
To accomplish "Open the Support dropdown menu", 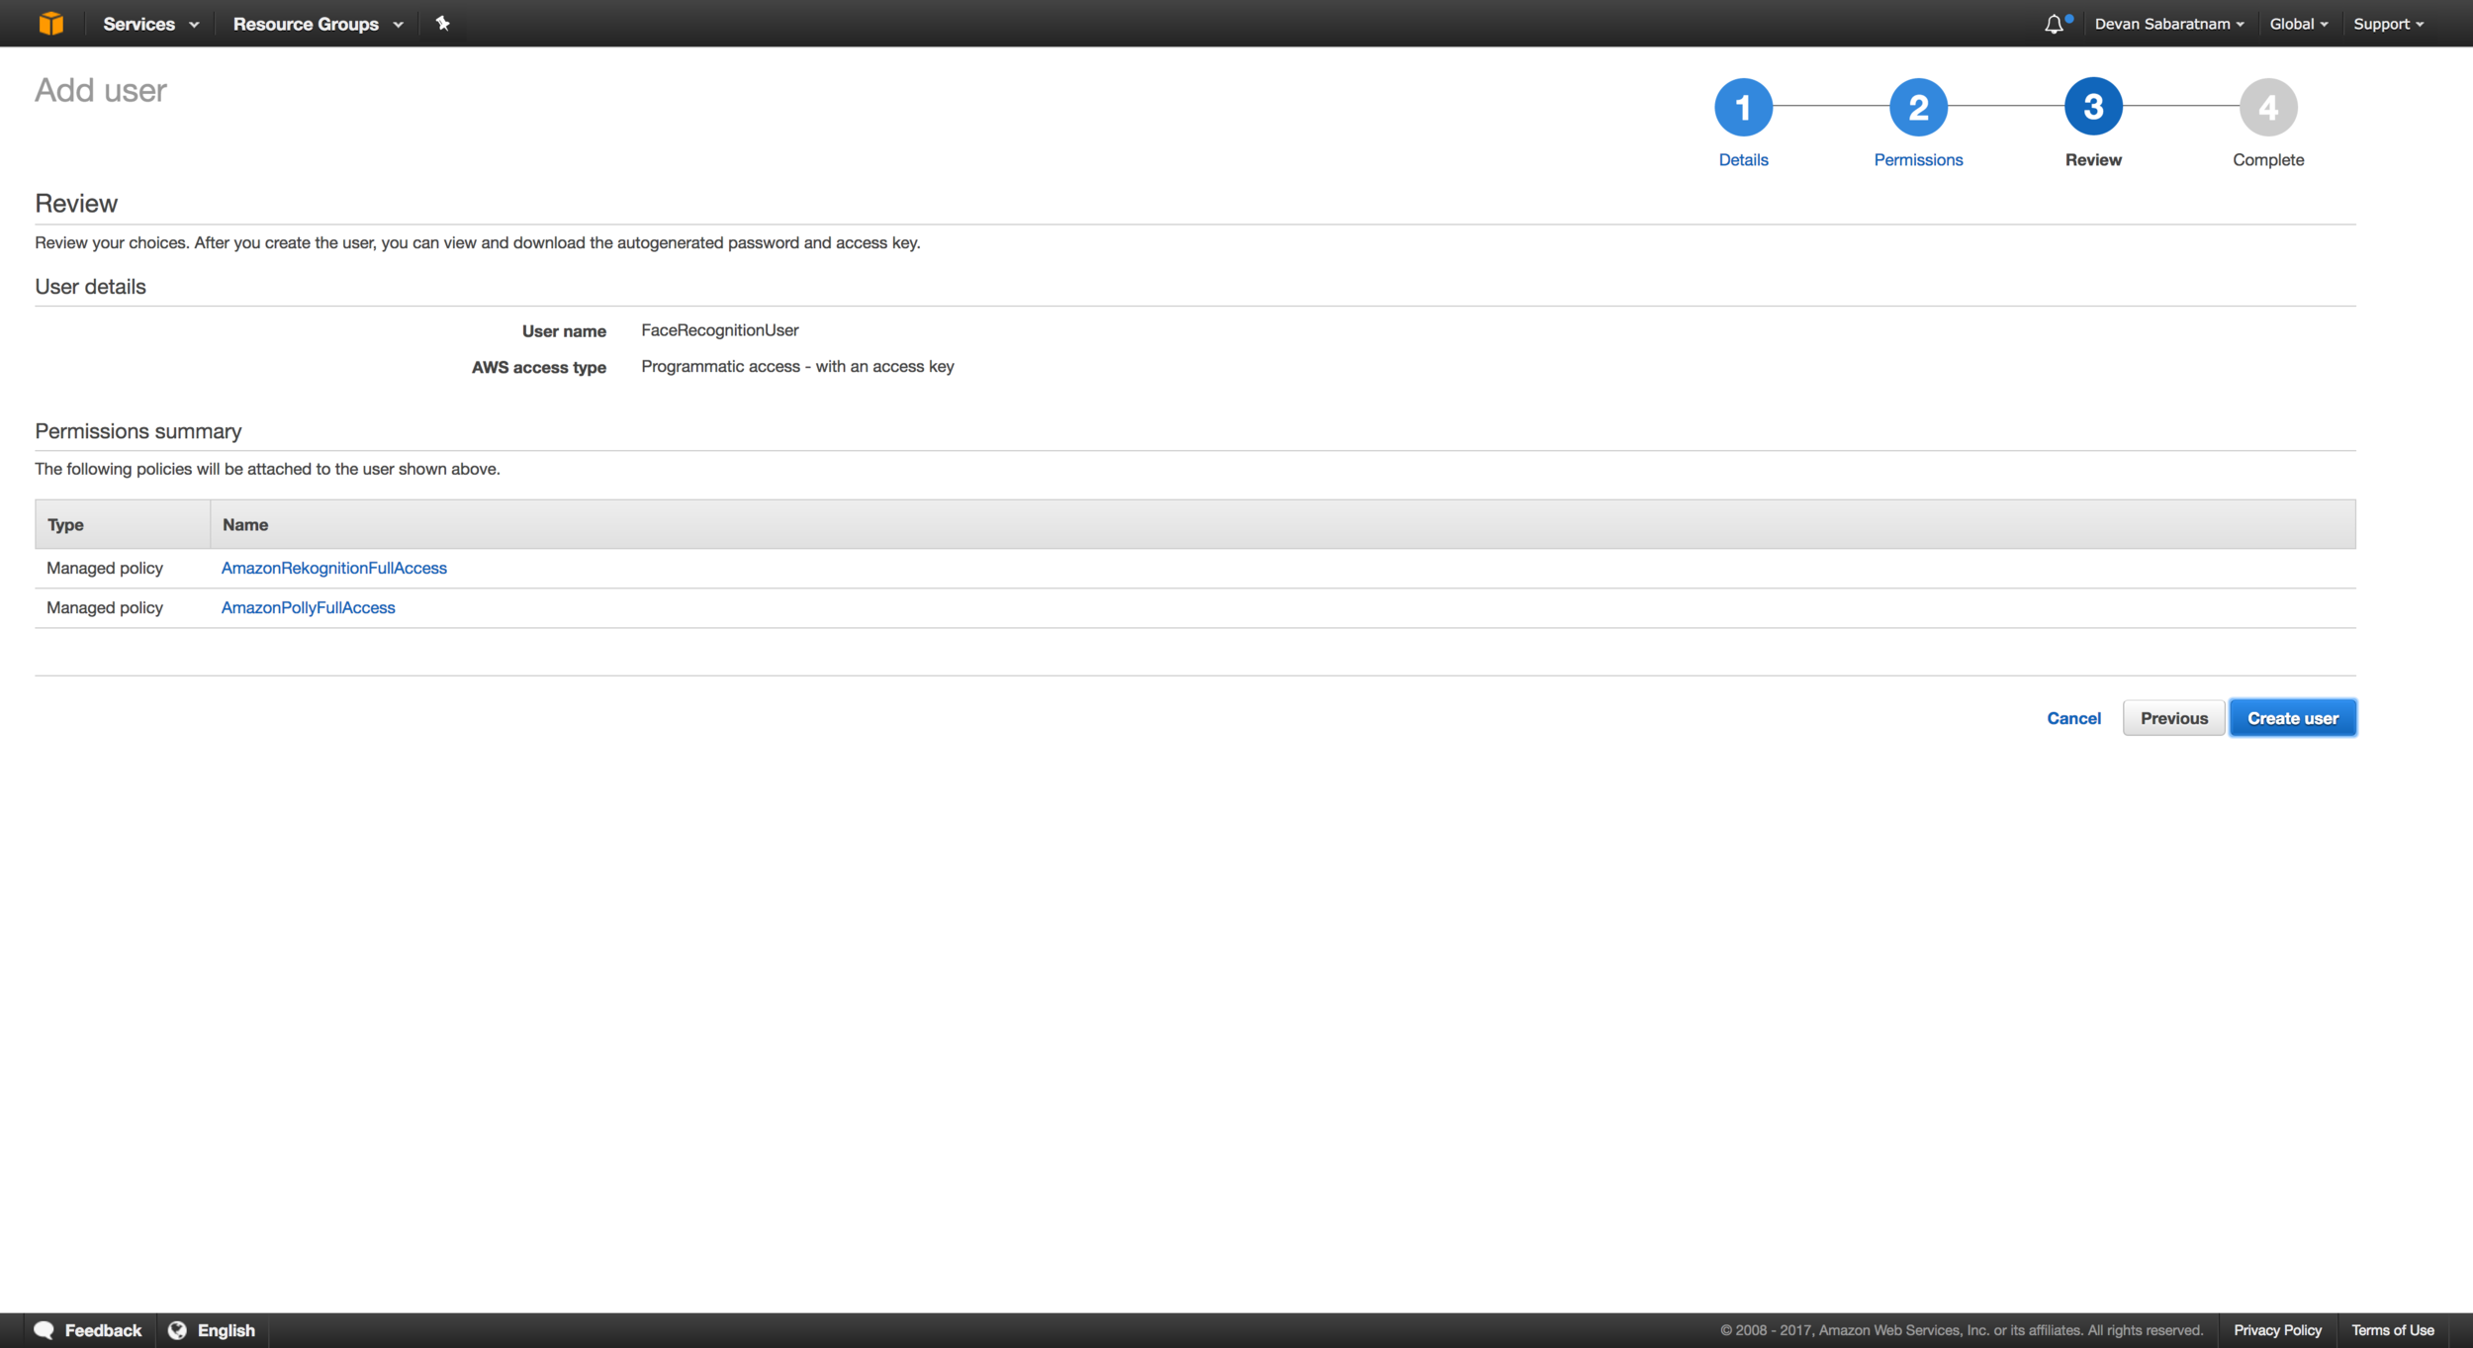I will 2389,24.
